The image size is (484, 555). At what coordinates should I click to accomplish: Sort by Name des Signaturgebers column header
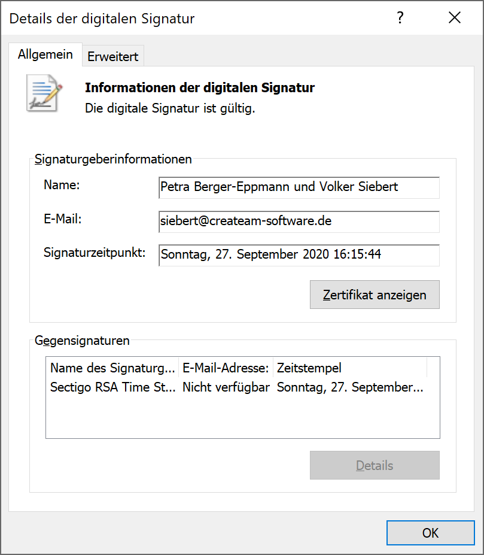click(112, 368)
